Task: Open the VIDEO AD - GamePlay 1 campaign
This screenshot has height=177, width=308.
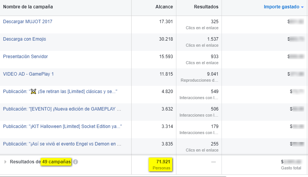Action: point(28,74)
